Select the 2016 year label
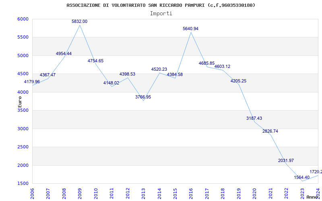The width and height of the screenshot is (322, 201). tap(191, 193)
